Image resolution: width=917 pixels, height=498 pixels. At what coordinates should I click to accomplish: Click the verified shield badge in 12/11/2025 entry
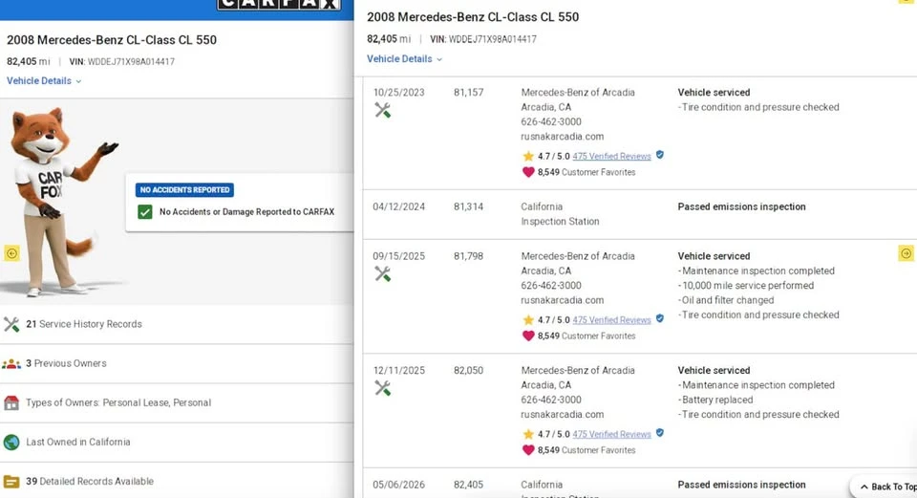tap(660, 433)
